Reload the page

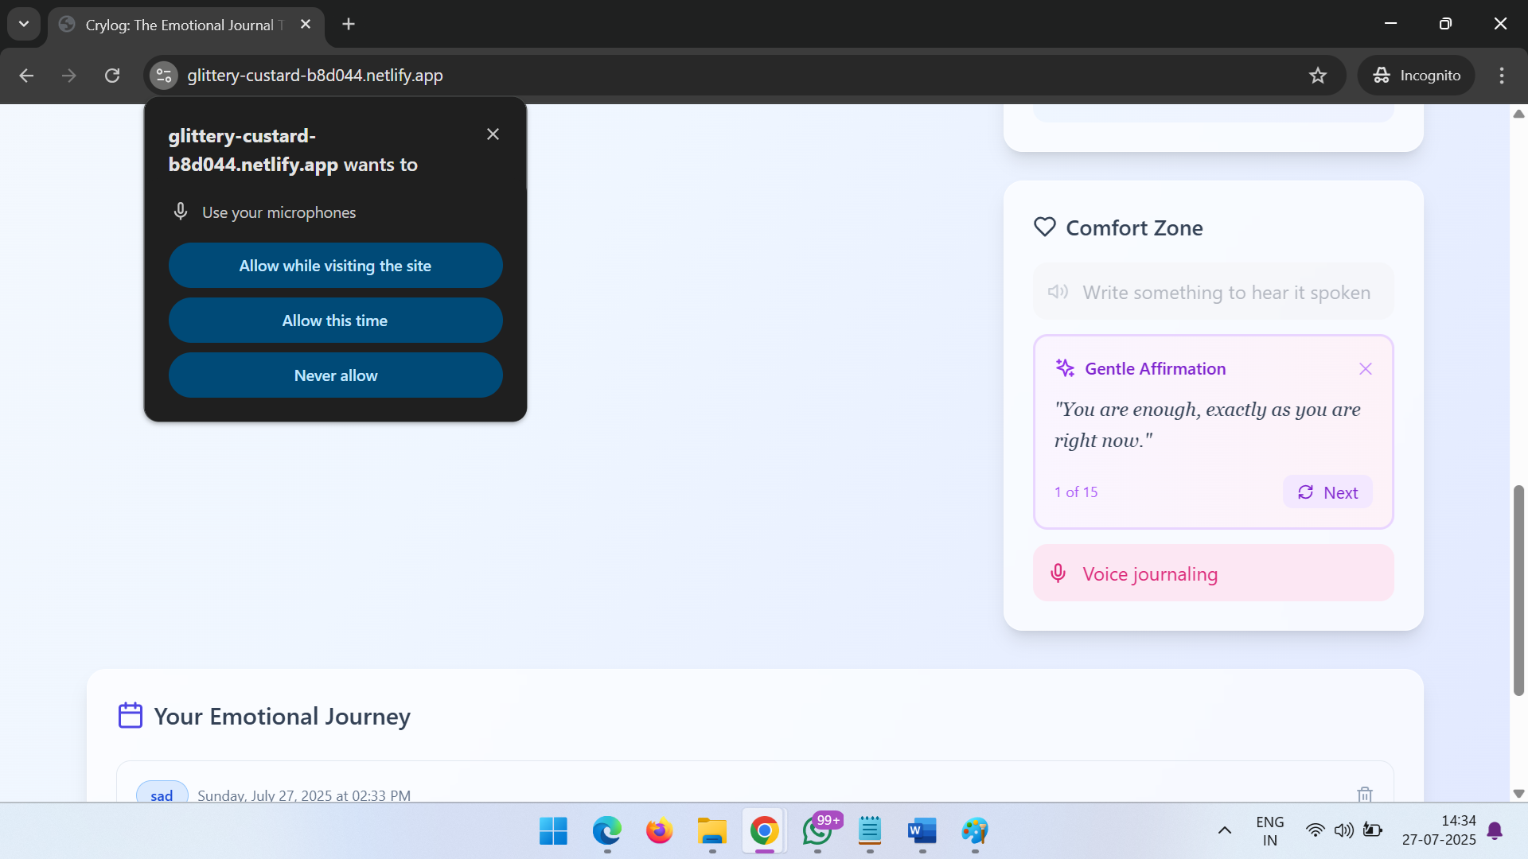[x=112, y=76]
